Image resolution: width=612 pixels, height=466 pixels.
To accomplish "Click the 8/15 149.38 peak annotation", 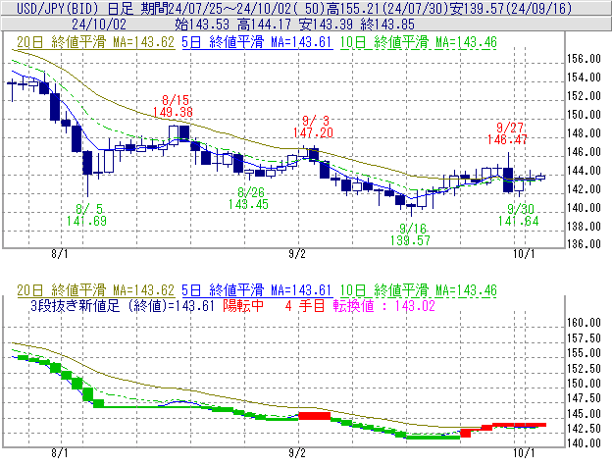I will click(x=173, y=106).
